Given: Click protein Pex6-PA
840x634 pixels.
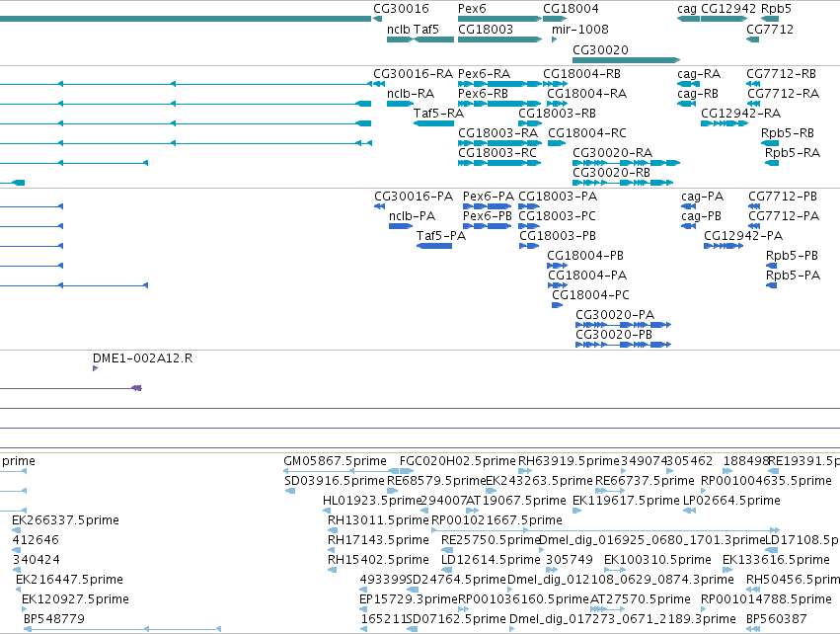Looking at the screenshot, I should pos(487,206).
